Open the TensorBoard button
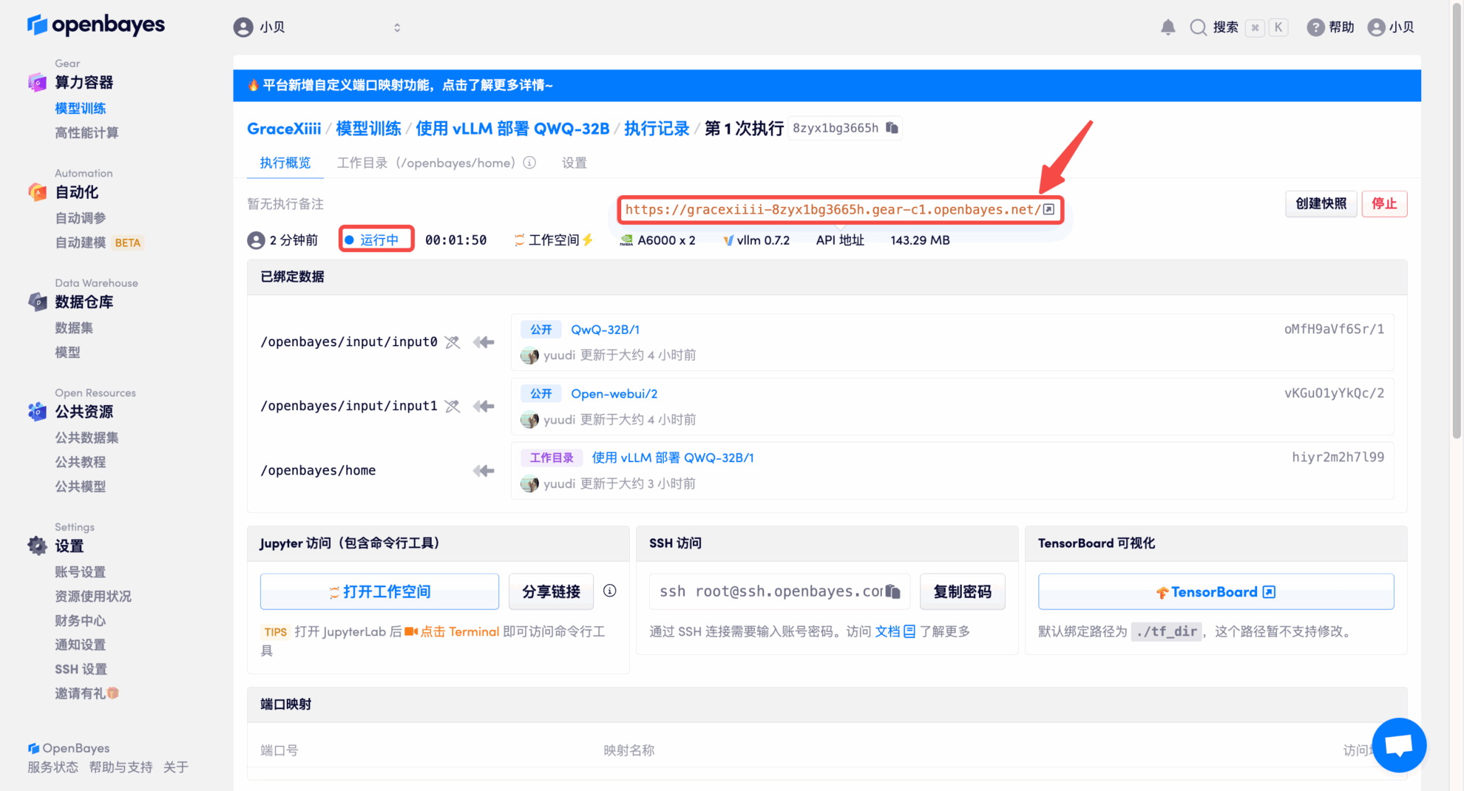The height and width of the screenshot is (791, 1464). tap(1216, 591)
